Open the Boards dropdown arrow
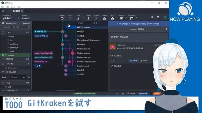Viewport: 202px width, 113px height. point(126,17)
